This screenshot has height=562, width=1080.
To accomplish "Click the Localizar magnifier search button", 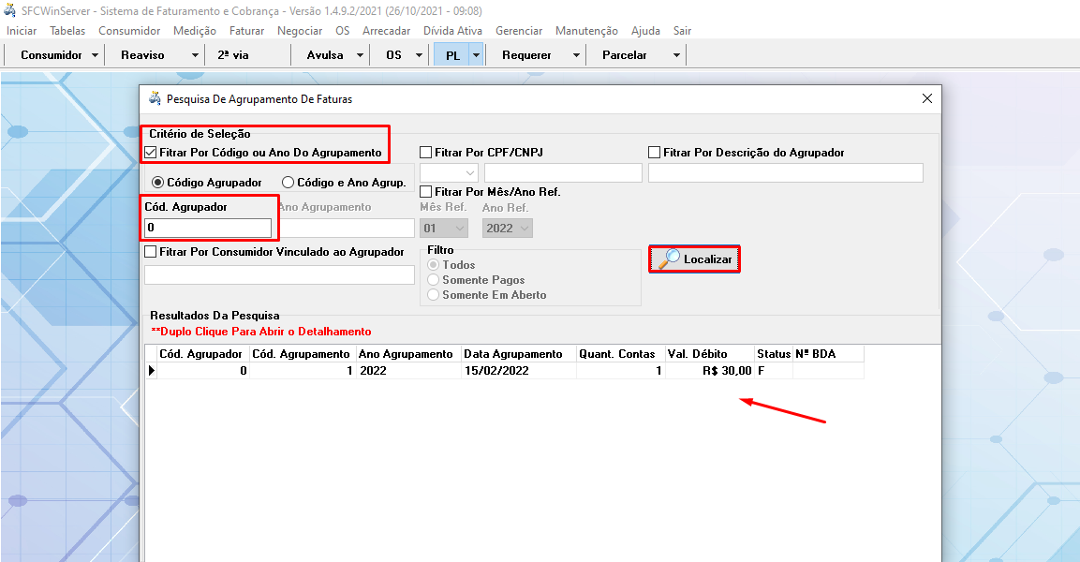I will click(694, 259).
